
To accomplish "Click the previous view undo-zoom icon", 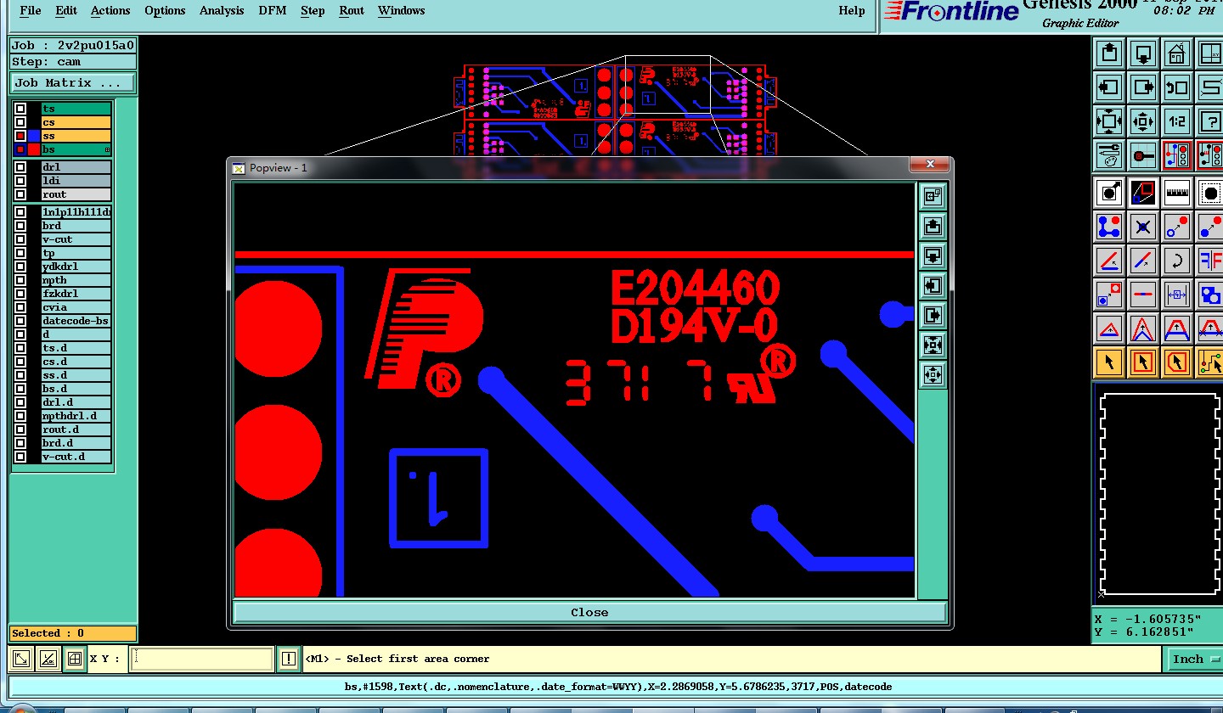I will coord(1177,87).
